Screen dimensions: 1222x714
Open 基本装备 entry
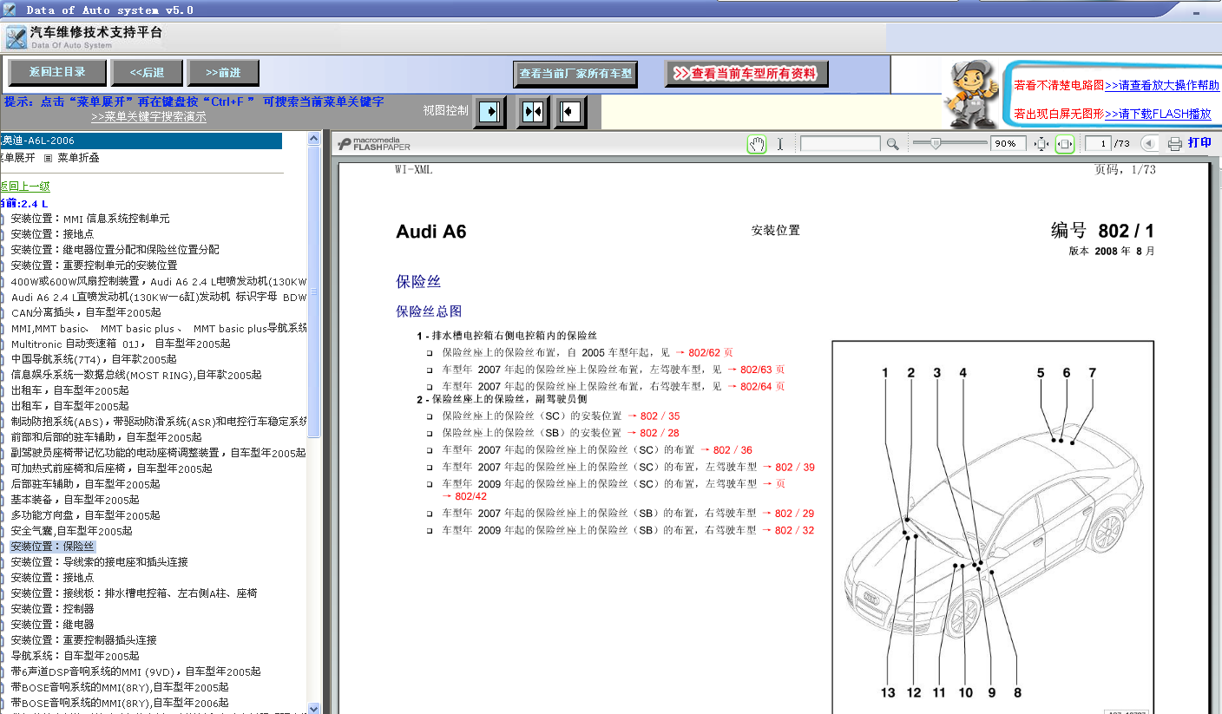point(75,500)
